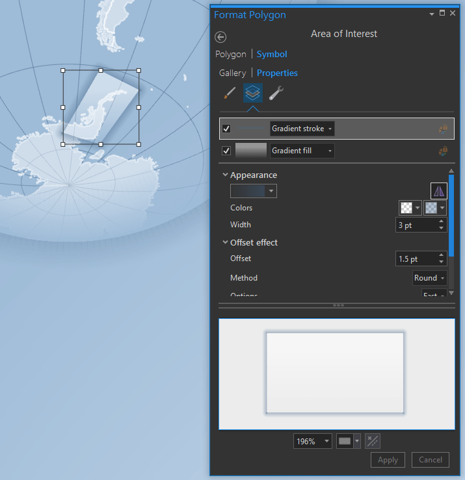Screen dimensions: 465x480
Task: Open the Gradient stroke type dropdown
Action: 302,129
